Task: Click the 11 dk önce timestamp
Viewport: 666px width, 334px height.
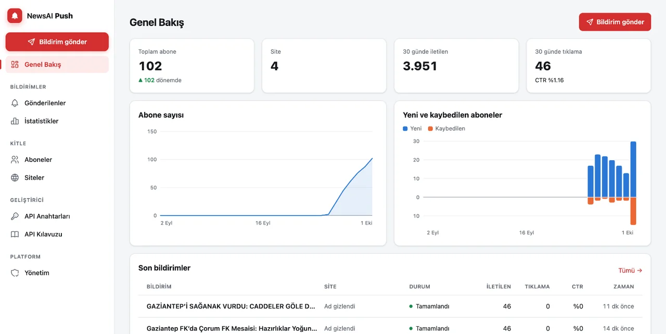Action: (619, 306)
